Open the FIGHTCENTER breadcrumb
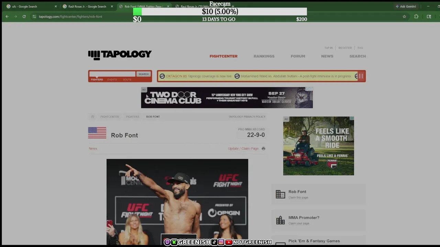 pyautogui.click(x=110, y=117)
